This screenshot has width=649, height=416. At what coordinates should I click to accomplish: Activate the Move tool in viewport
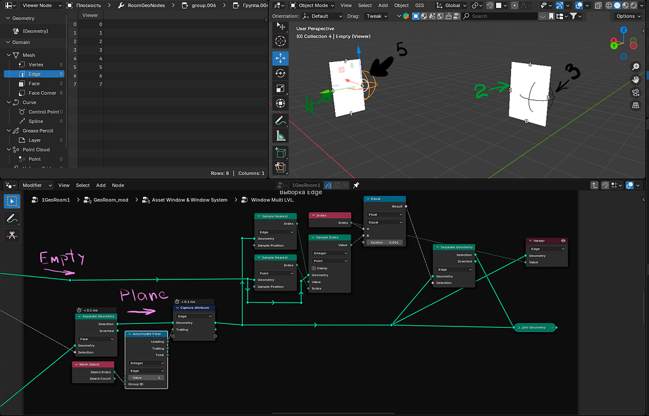(x=281, y=58)
